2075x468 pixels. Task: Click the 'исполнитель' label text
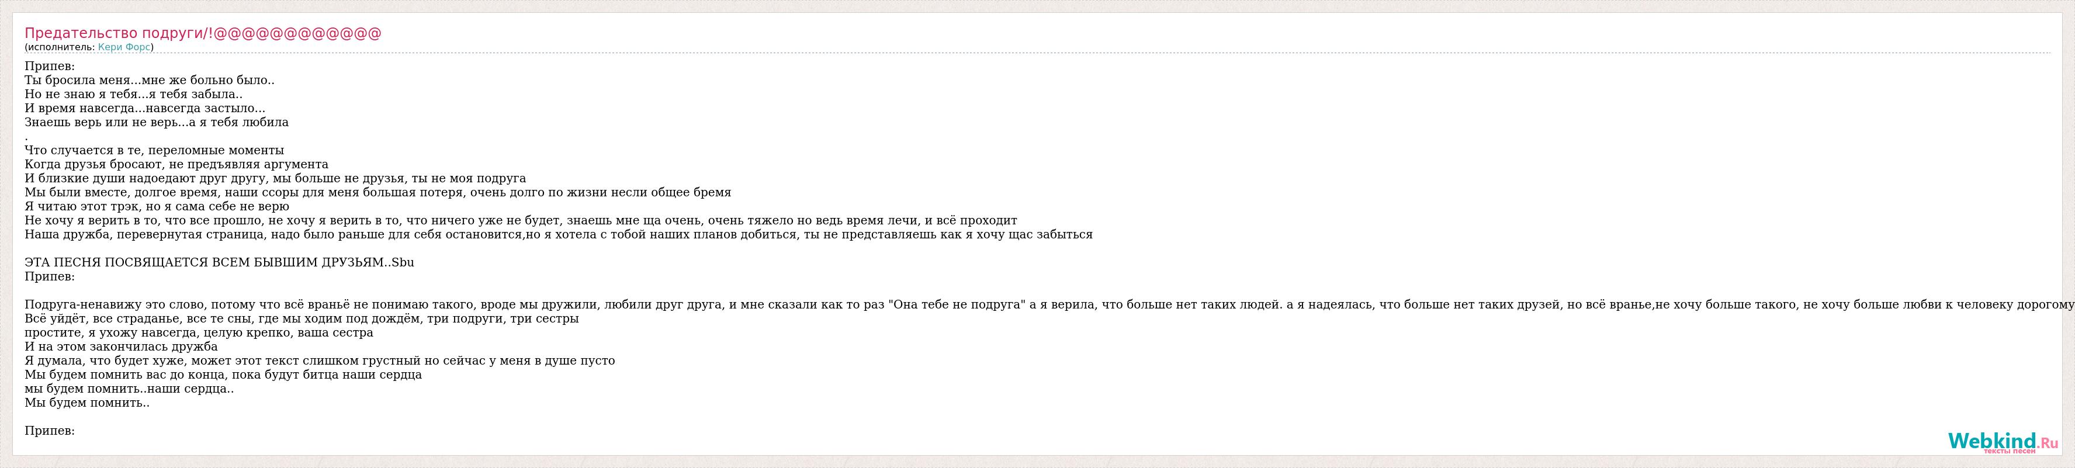tap(60, 47)
